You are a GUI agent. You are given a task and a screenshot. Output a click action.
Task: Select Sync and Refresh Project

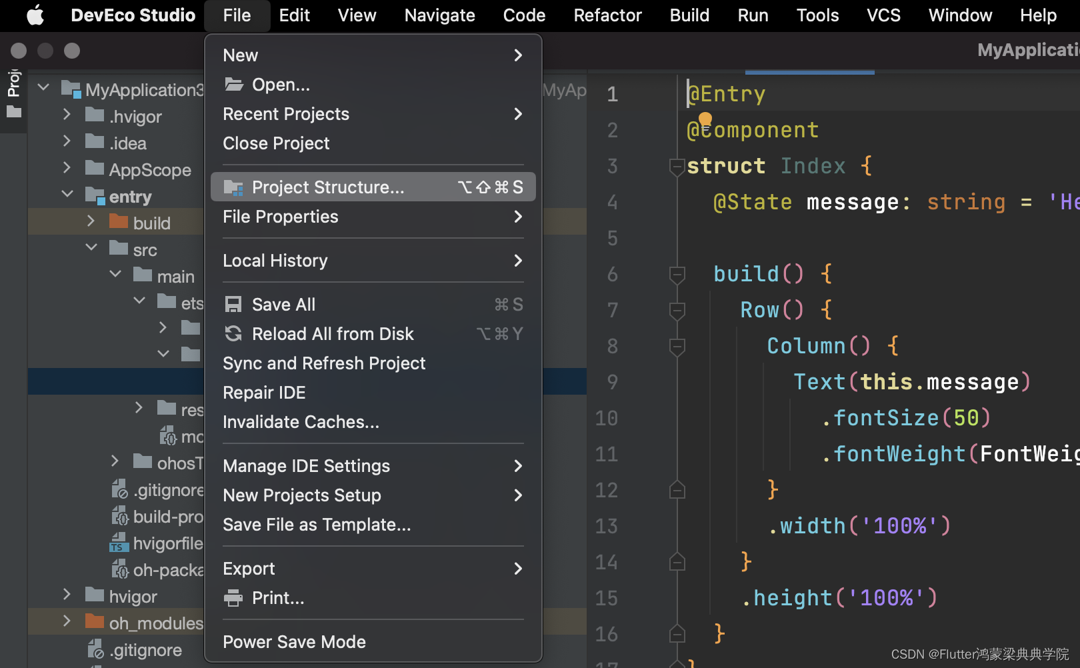373,363
